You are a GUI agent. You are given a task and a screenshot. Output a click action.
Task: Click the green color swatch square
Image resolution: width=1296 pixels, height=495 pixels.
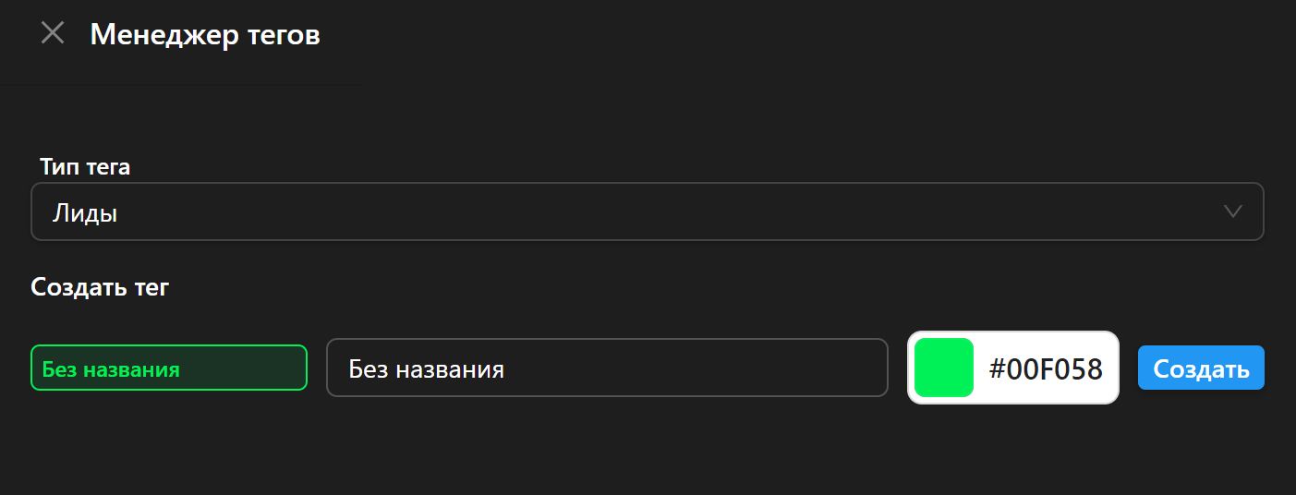pos(943,368)
